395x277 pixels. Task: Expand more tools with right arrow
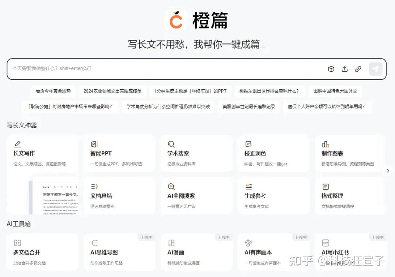(x=388, y=171)
